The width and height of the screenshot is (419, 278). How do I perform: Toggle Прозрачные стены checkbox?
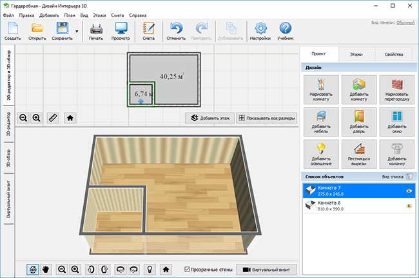(x=188, y=270)
